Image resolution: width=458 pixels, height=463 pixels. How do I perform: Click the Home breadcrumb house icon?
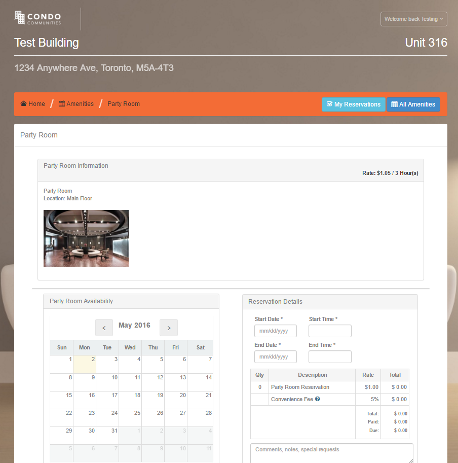(x=22, y=103)
